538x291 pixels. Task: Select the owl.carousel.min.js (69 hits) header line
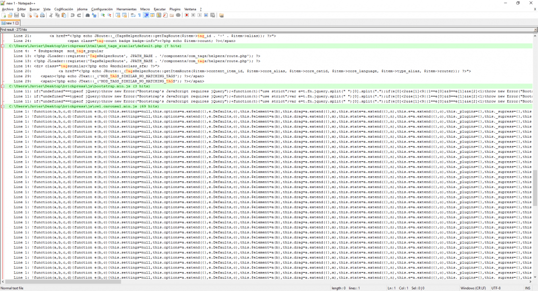click(x=84, y=106)
